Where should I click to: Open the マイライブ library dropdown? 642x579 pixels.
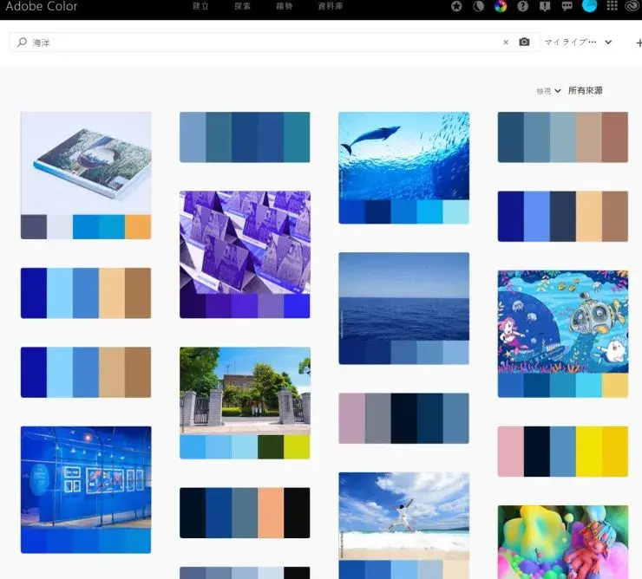pyautogui.click(x=578, y=42)
